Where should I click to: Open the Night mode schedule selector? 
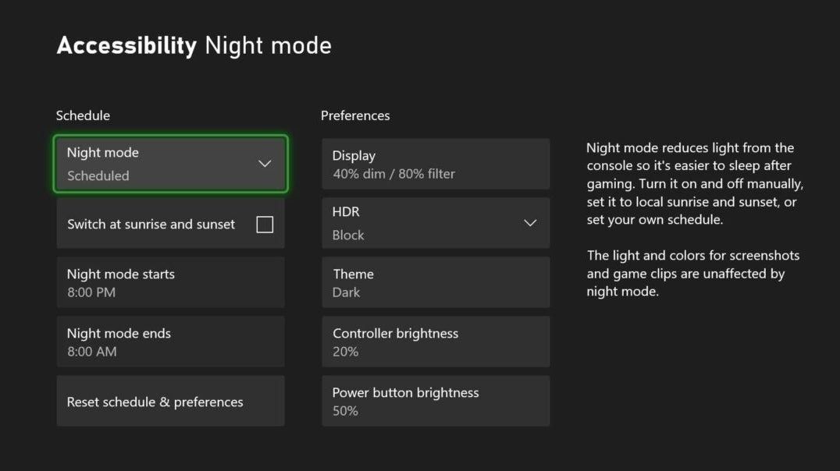[170, 164]
